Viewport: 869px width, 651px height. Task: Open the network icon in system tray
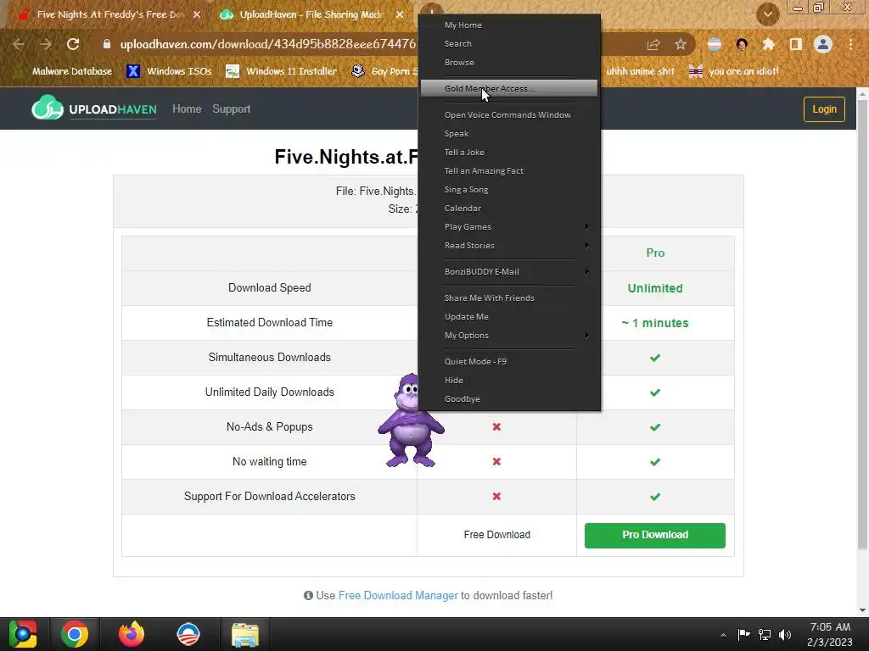(x=765, y=634)
